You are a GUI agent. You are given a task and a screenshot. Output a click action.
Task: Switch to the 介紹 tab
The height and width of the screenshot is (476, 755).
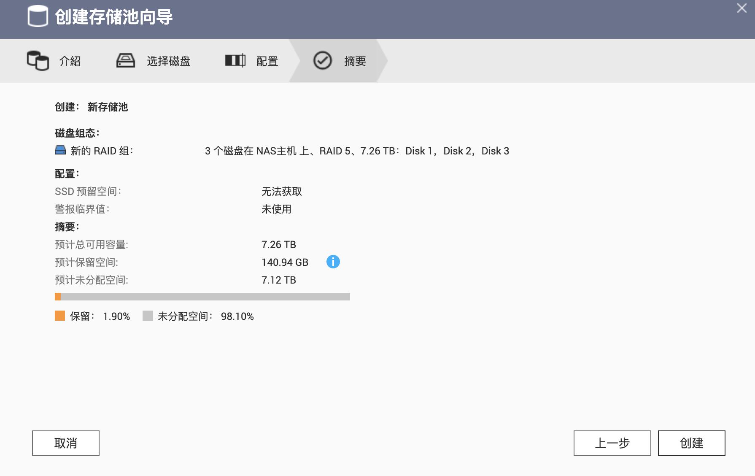pos(69,61)
